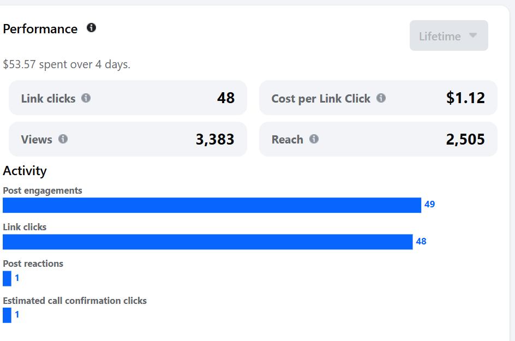Screen dimensions: 515x341
Task: Click the 48 value beside Link clicks bar
Action: tap(421, 241)
